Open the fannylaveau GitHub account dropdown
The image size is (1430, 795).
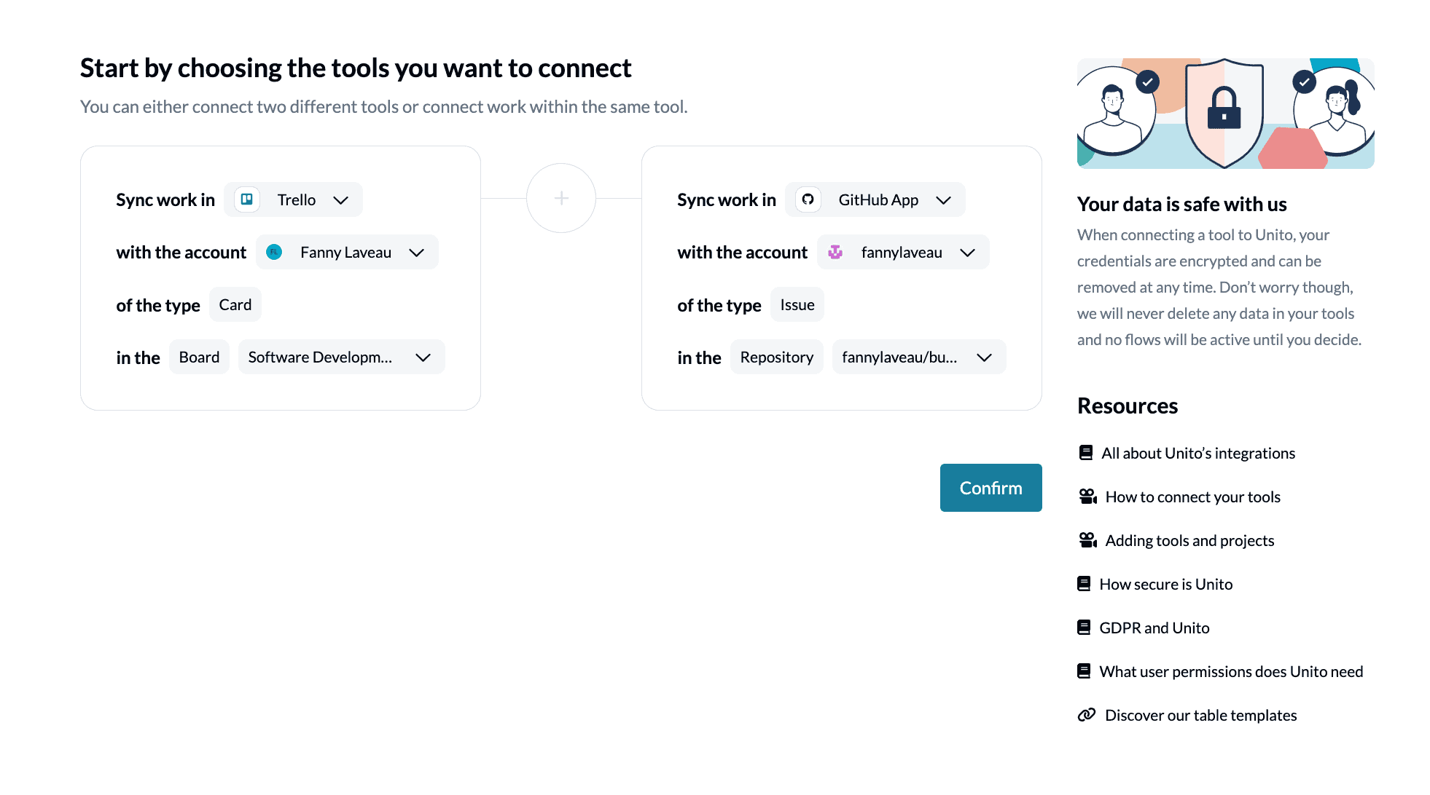coord(967,253)
